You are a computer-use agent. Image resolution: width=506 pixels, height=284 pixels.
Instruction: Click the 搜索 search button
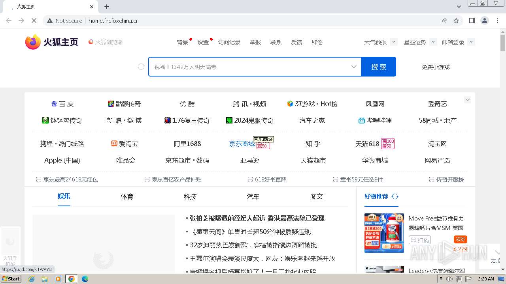pos(379,67)
